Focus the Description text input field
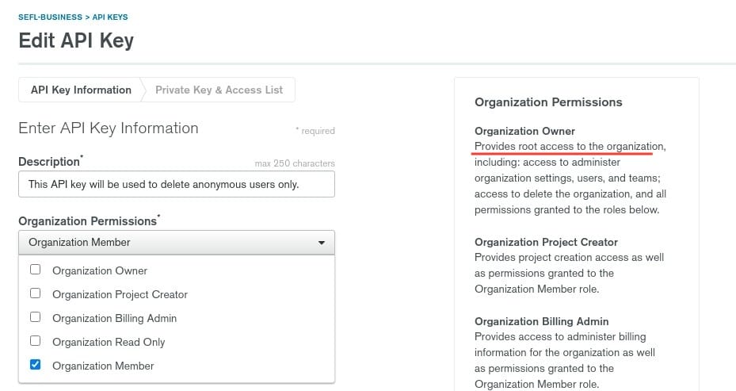The width and height of the screenshot is (736, 391). click(176, 184)
